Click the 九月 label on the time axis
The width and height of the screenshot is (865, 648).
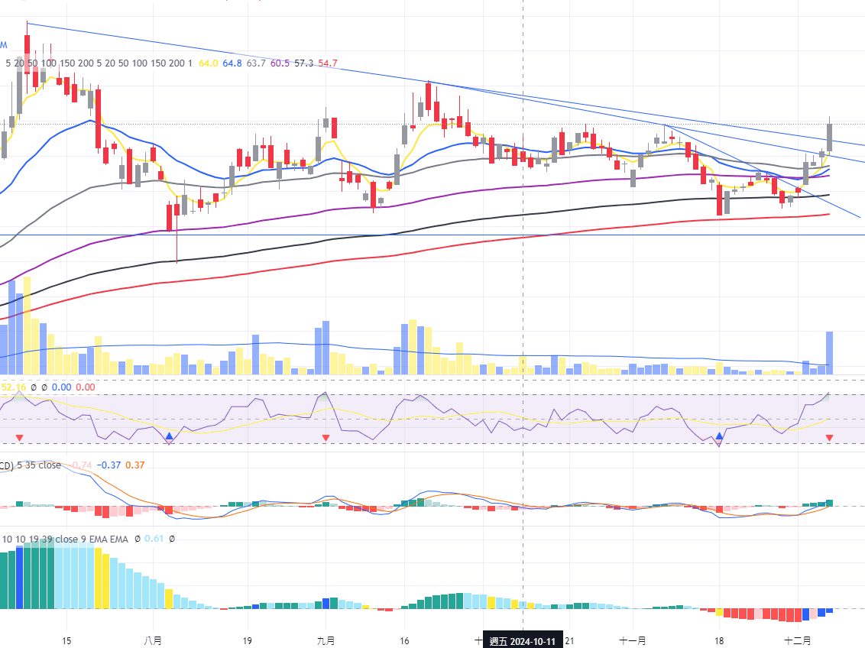tap(326, 641)
